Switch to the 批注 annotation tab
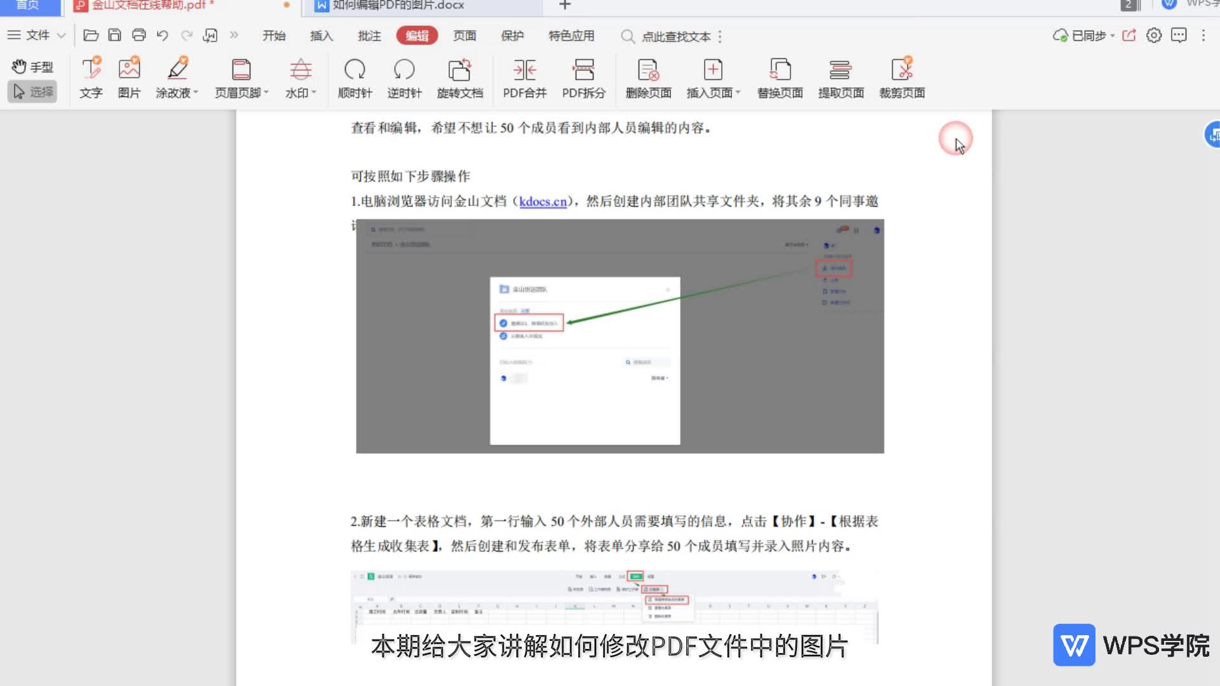1220x686 pixels. point(369,36)
